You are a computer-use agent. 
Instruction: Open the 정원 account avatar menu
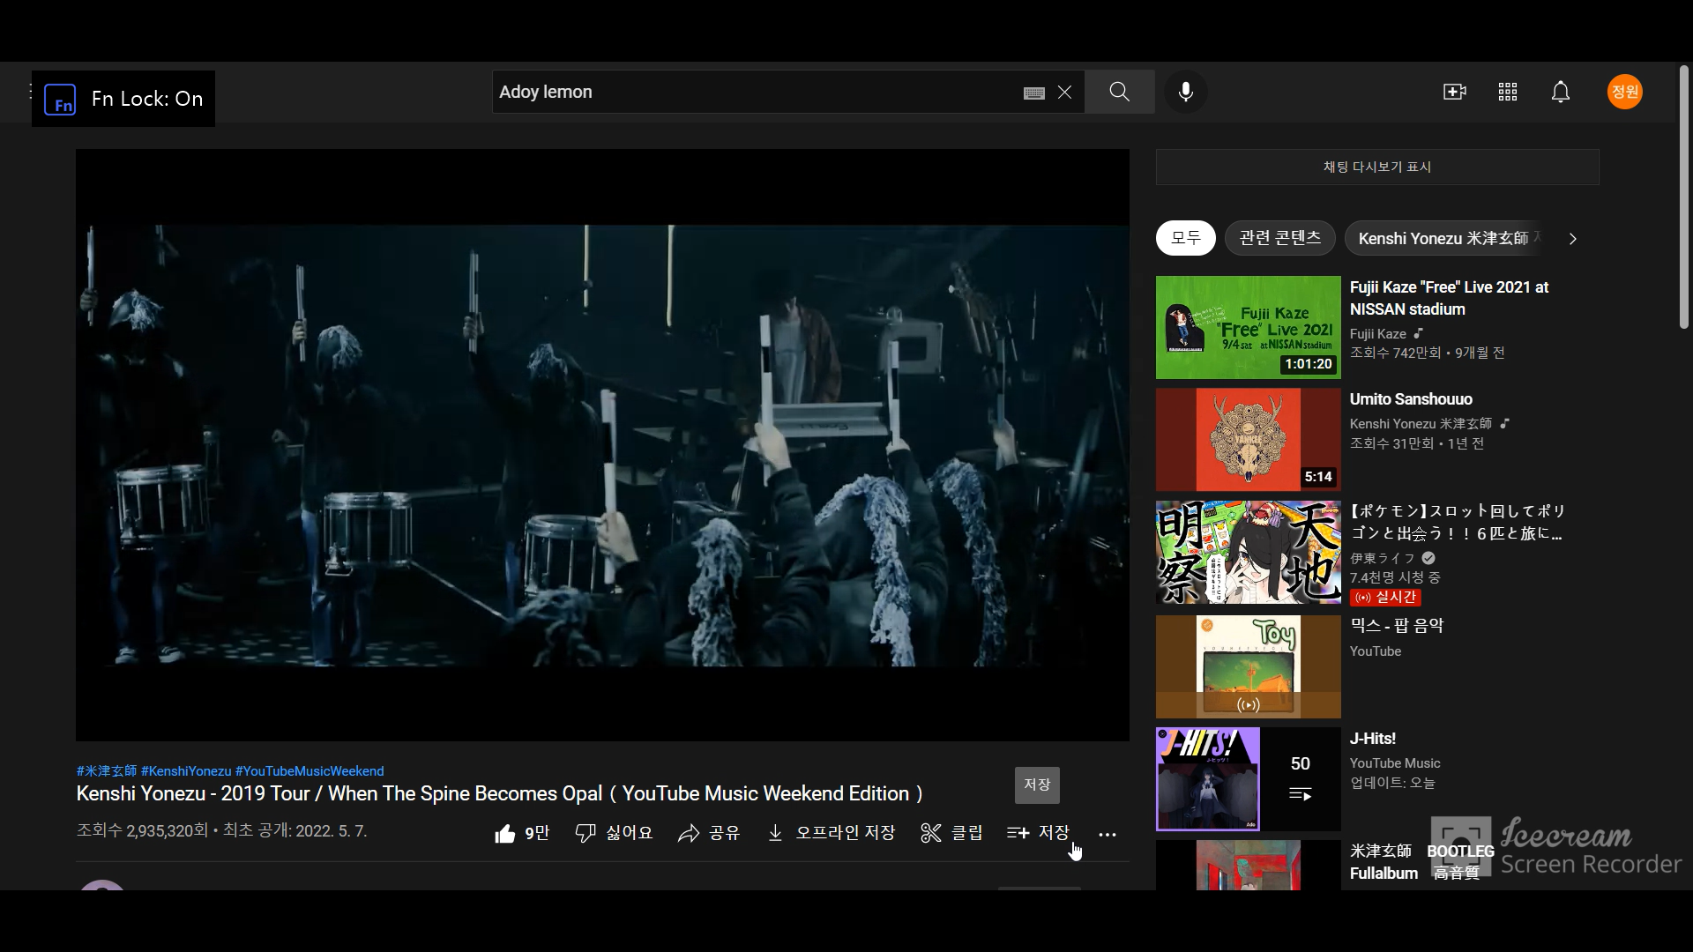point(1624,92)
